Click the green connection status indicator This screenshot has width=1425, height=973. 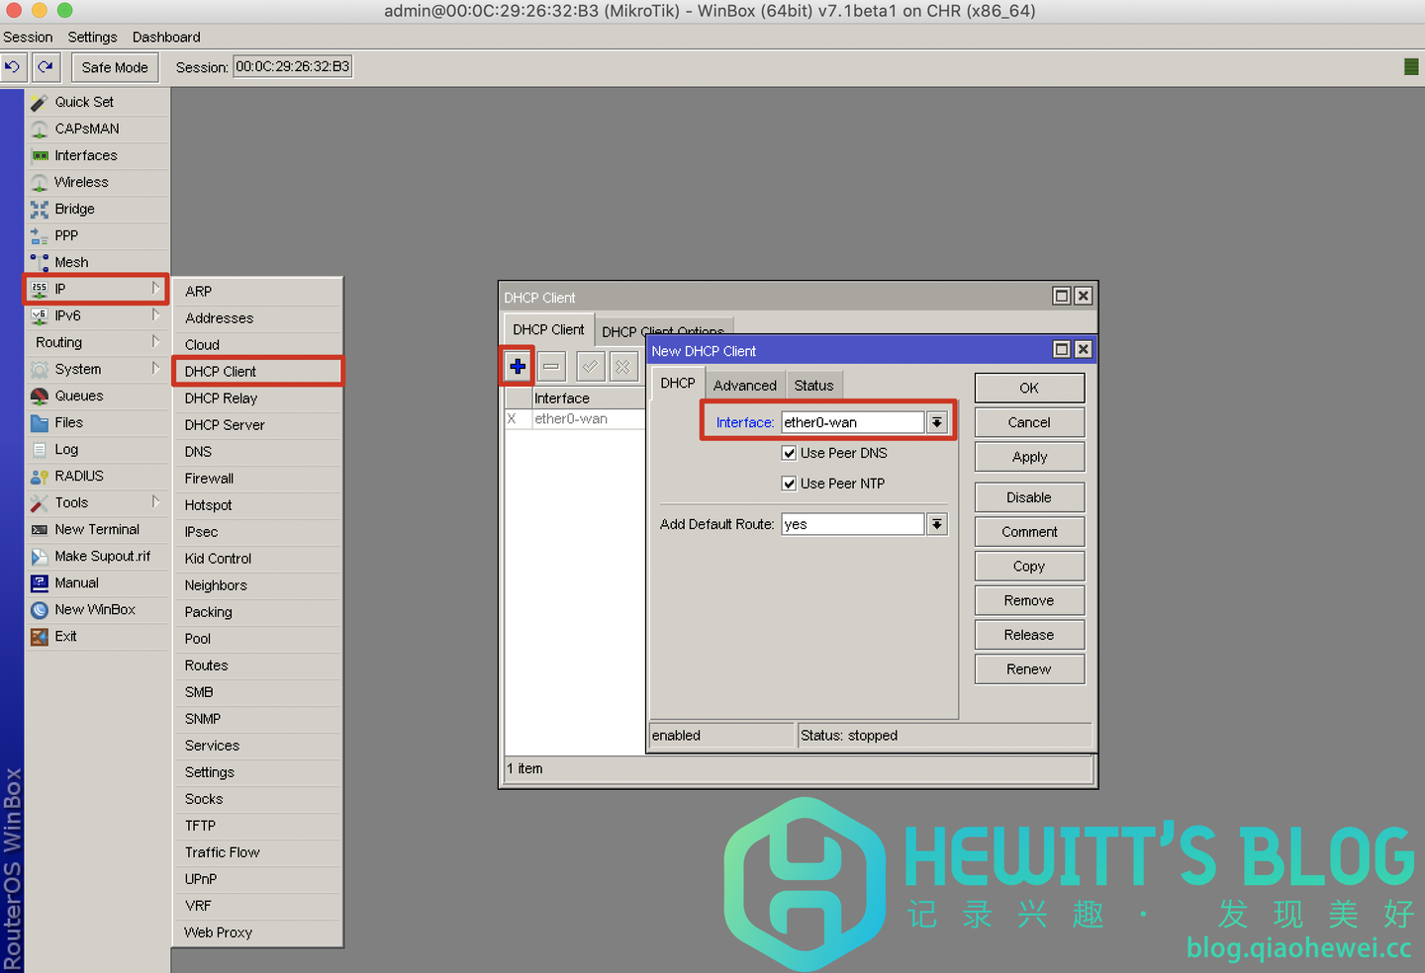(x=1411, y=67)
